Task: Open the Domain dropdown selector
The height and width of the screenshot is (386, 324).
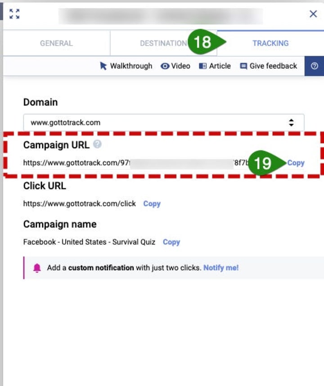Action: 164,123
